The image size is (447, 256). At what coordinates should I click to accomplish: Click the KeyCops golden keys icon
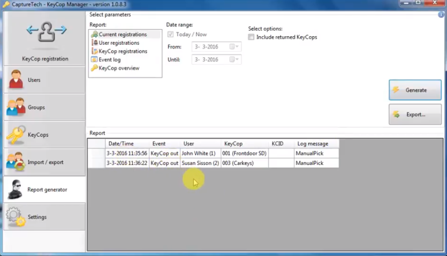16,135
